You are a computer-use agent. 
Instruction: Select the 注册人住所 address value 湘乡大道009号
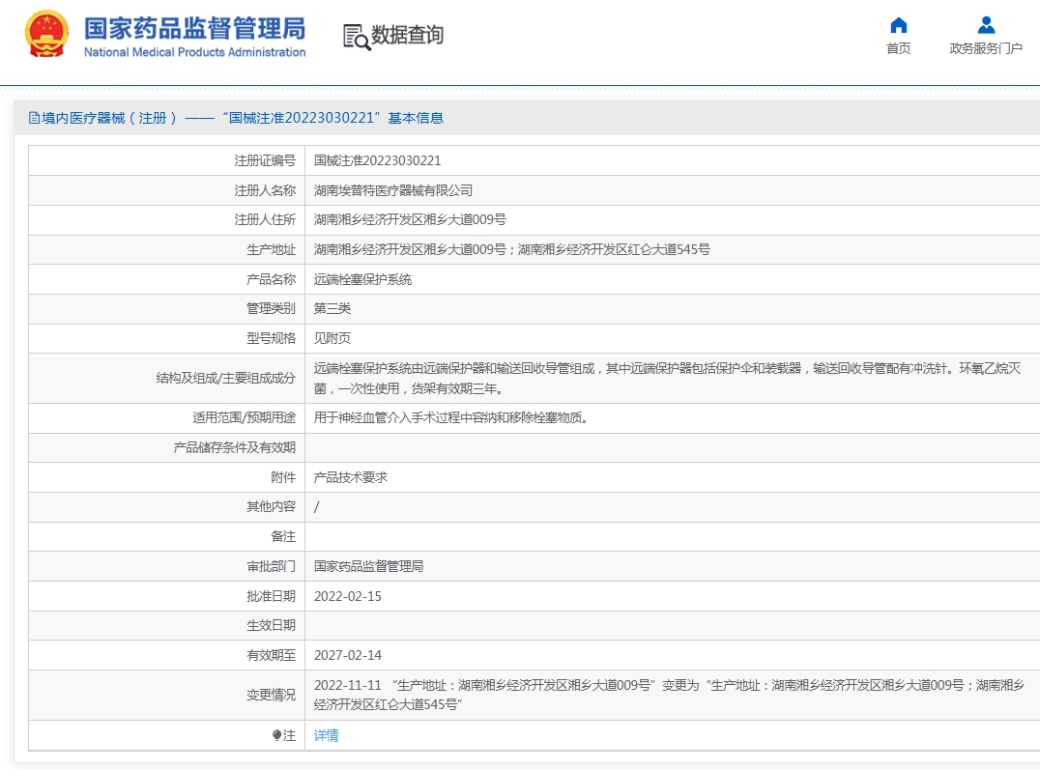click(410, 219)
